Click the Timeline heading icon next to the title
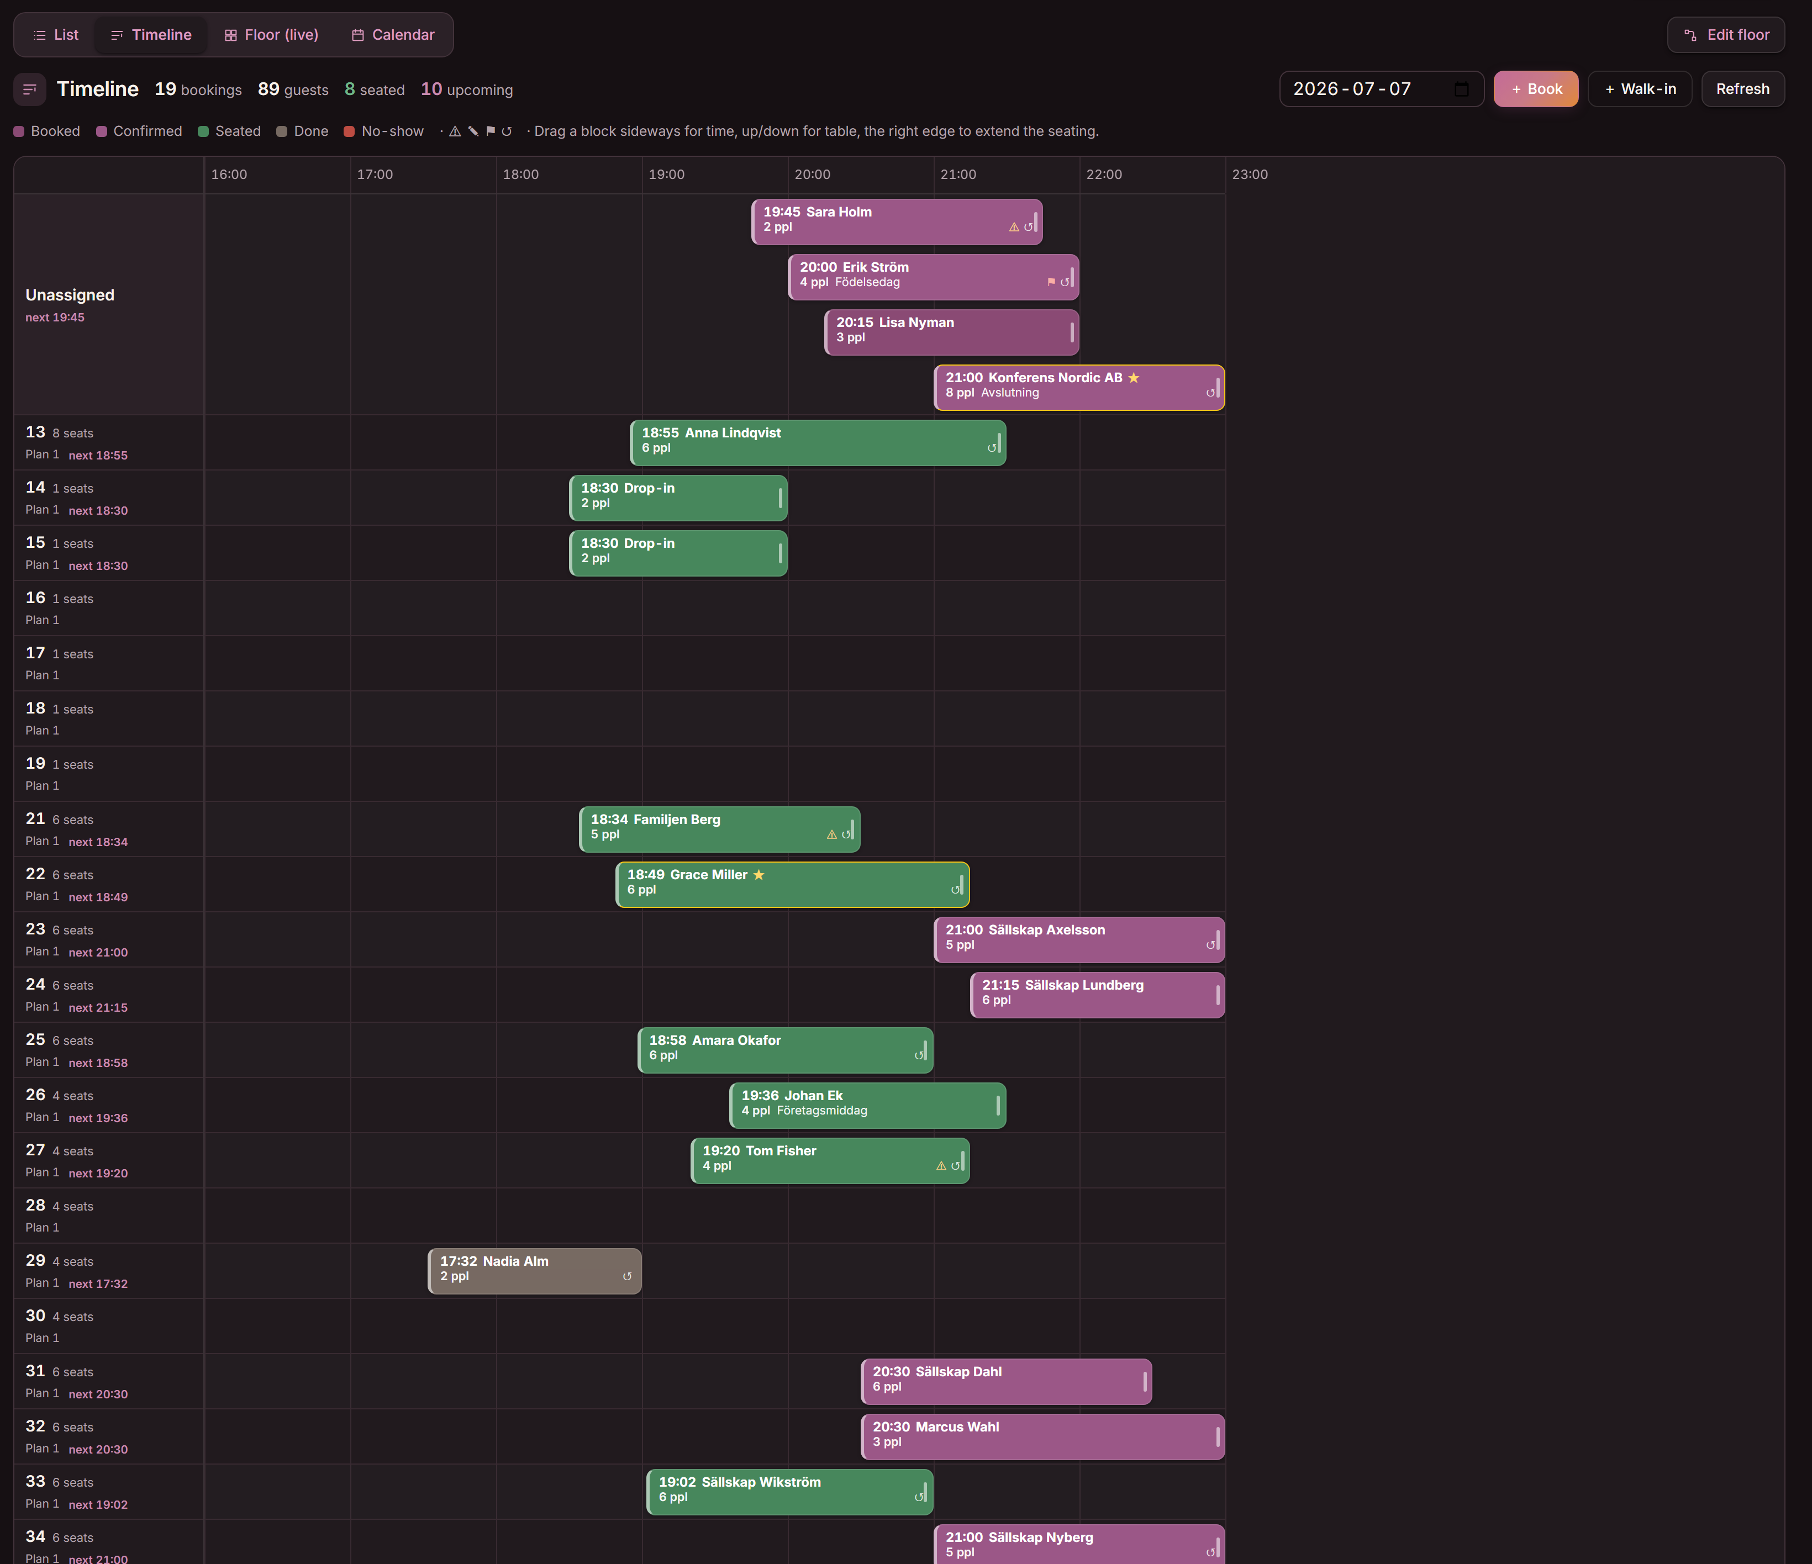Viewport: 1812px width, 1564px height. click(30, 89)
